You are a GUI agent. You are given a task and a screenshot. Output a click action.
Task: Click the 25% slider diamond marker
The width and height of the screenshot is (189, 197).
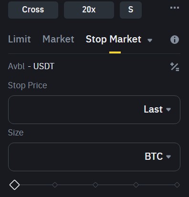point(55,185)
